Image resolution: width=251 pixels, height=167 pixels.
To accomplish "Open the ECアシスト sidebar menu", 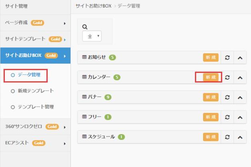I will pyautogui.click(x=35, y=143).
